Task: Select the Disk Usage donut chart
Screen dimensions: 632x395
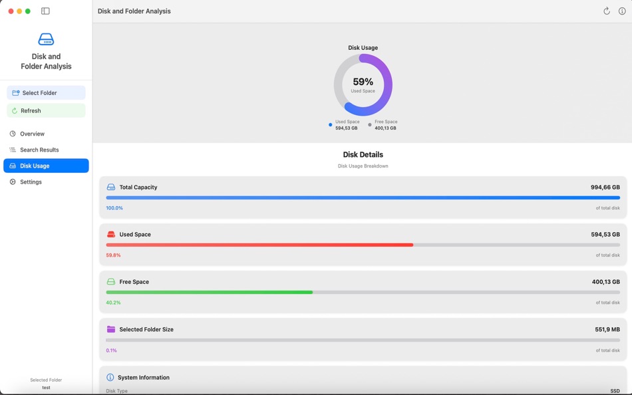Action: click(x=363, y=84)
